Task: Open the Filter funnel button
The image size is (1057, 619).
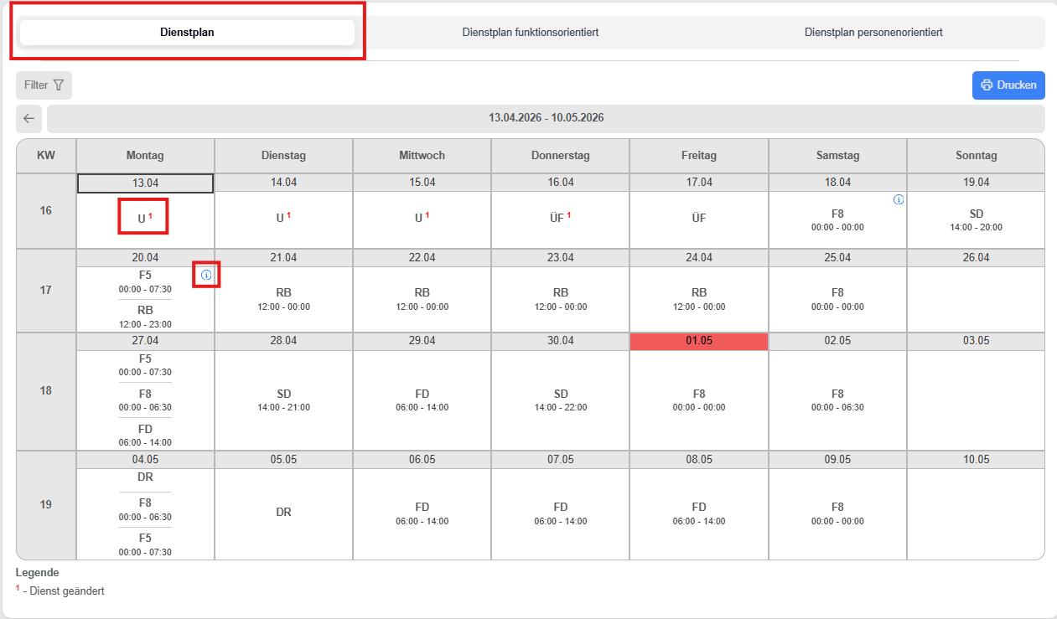Action: pos(44,85)
